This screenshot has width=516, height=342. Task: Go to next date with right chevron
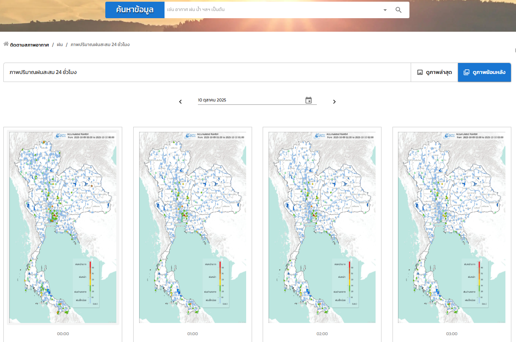coord(334,101)
